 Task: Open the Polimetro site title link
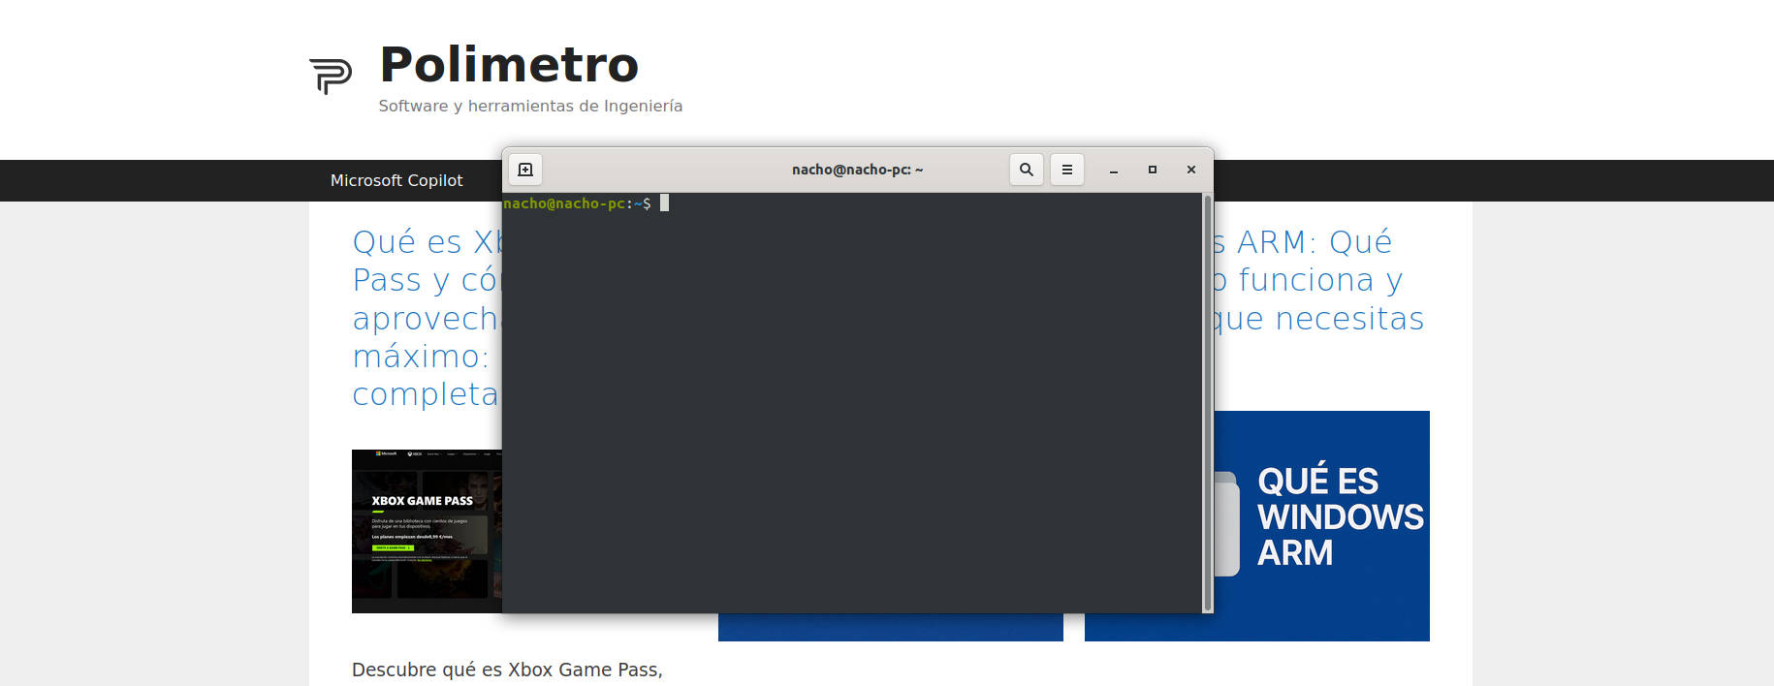(509, 65)
